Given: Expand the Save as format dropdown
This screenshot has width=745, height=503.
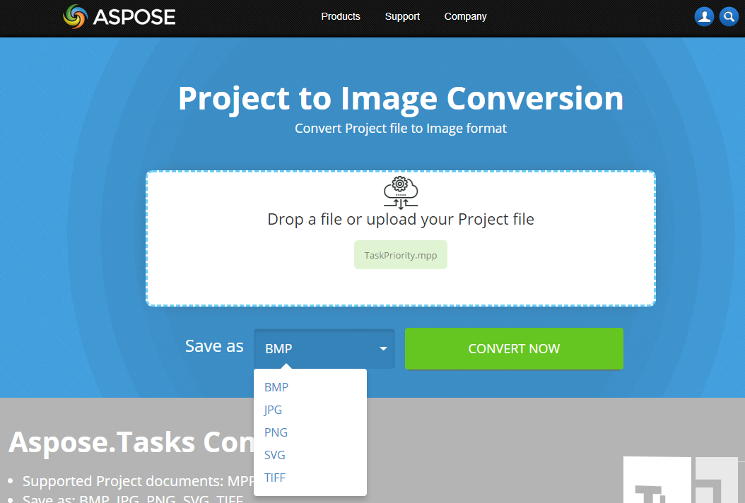Looking at the screenshot, I should coord(324,348).
